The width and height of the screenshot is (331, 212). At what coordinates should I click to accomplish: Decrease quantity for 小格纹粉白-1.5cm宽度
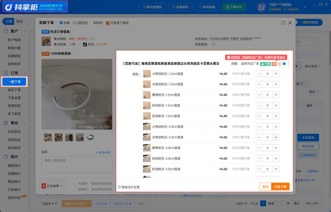click(259, 74)
